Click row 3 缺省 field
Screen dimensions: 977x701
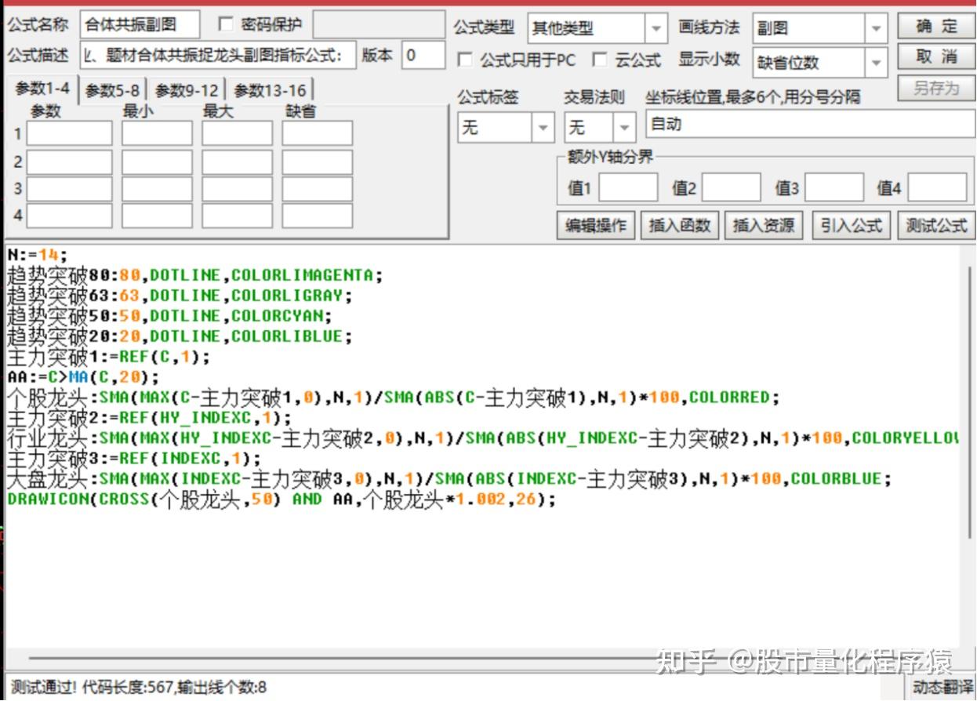(x=318, y=189)
